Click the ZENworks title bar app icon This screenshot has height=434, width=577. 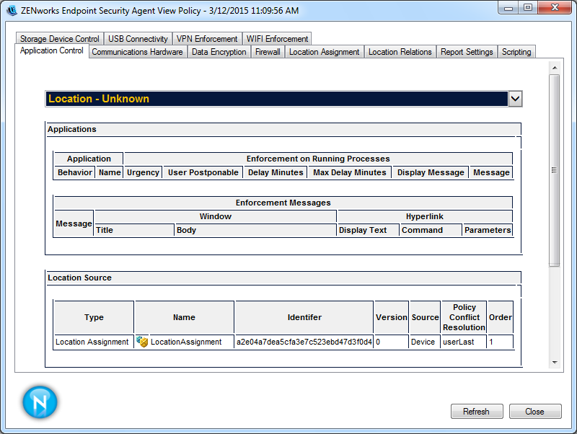pos(12,11)
